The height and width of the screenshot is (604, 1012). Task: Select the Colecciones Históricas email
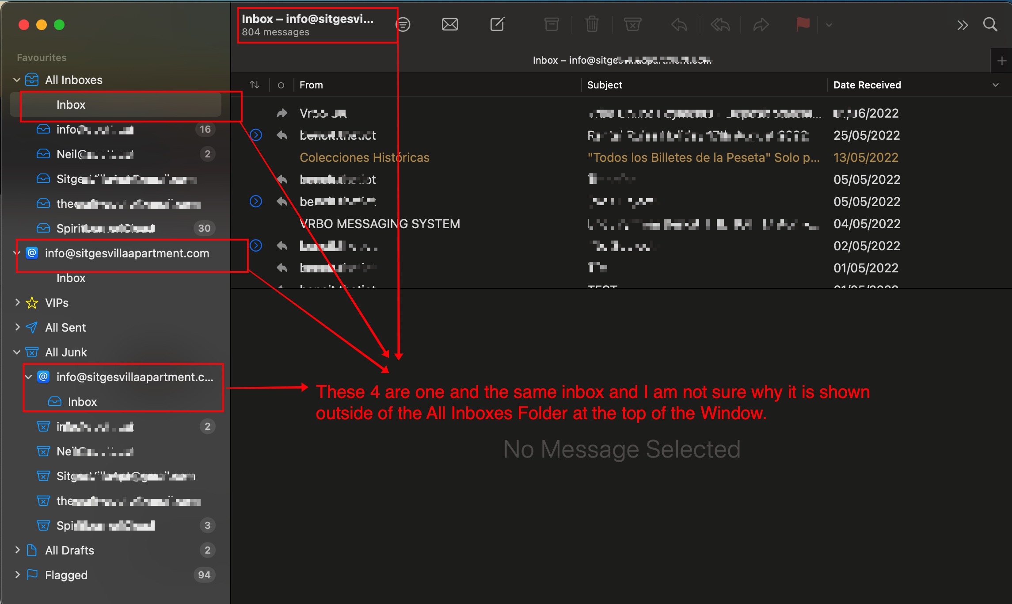point(364,157)
